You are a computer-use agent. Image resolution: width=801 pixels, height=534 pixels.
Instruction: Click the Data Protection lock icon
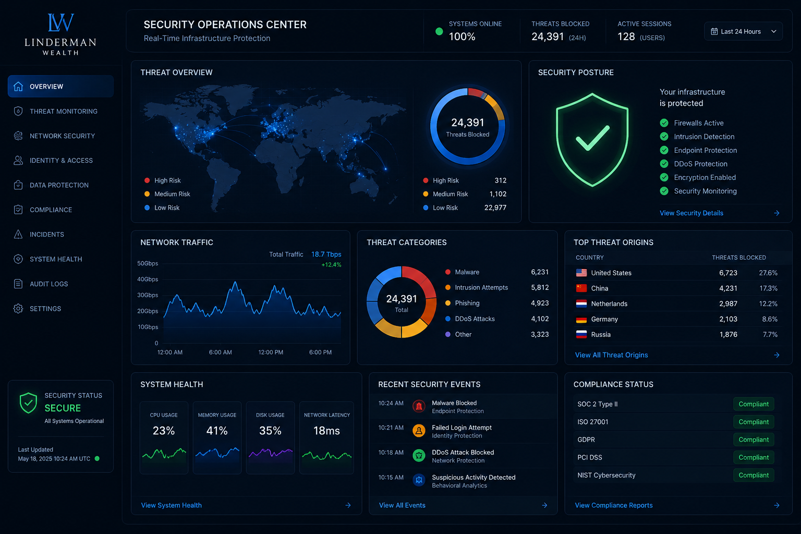point(18,185)
